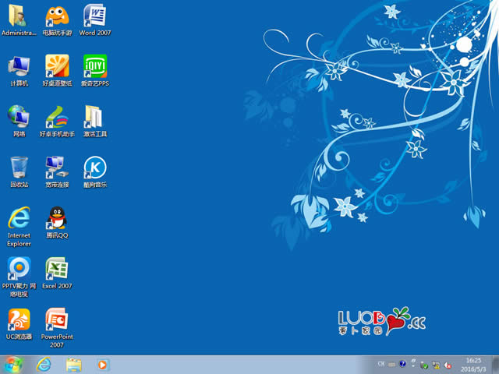
Task: Select the 计算机 computer icon
Action: coord(19,67)
